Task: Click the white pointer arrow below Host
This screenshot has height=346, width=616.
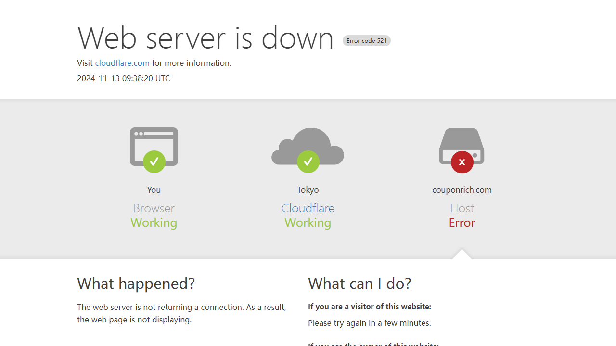Action: click(462, 254)
